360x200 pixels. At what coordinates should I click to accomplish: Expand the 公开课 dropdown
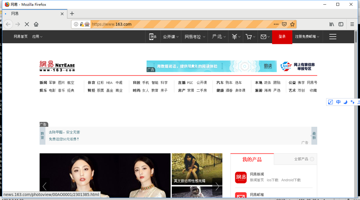(x=170, y=37)
